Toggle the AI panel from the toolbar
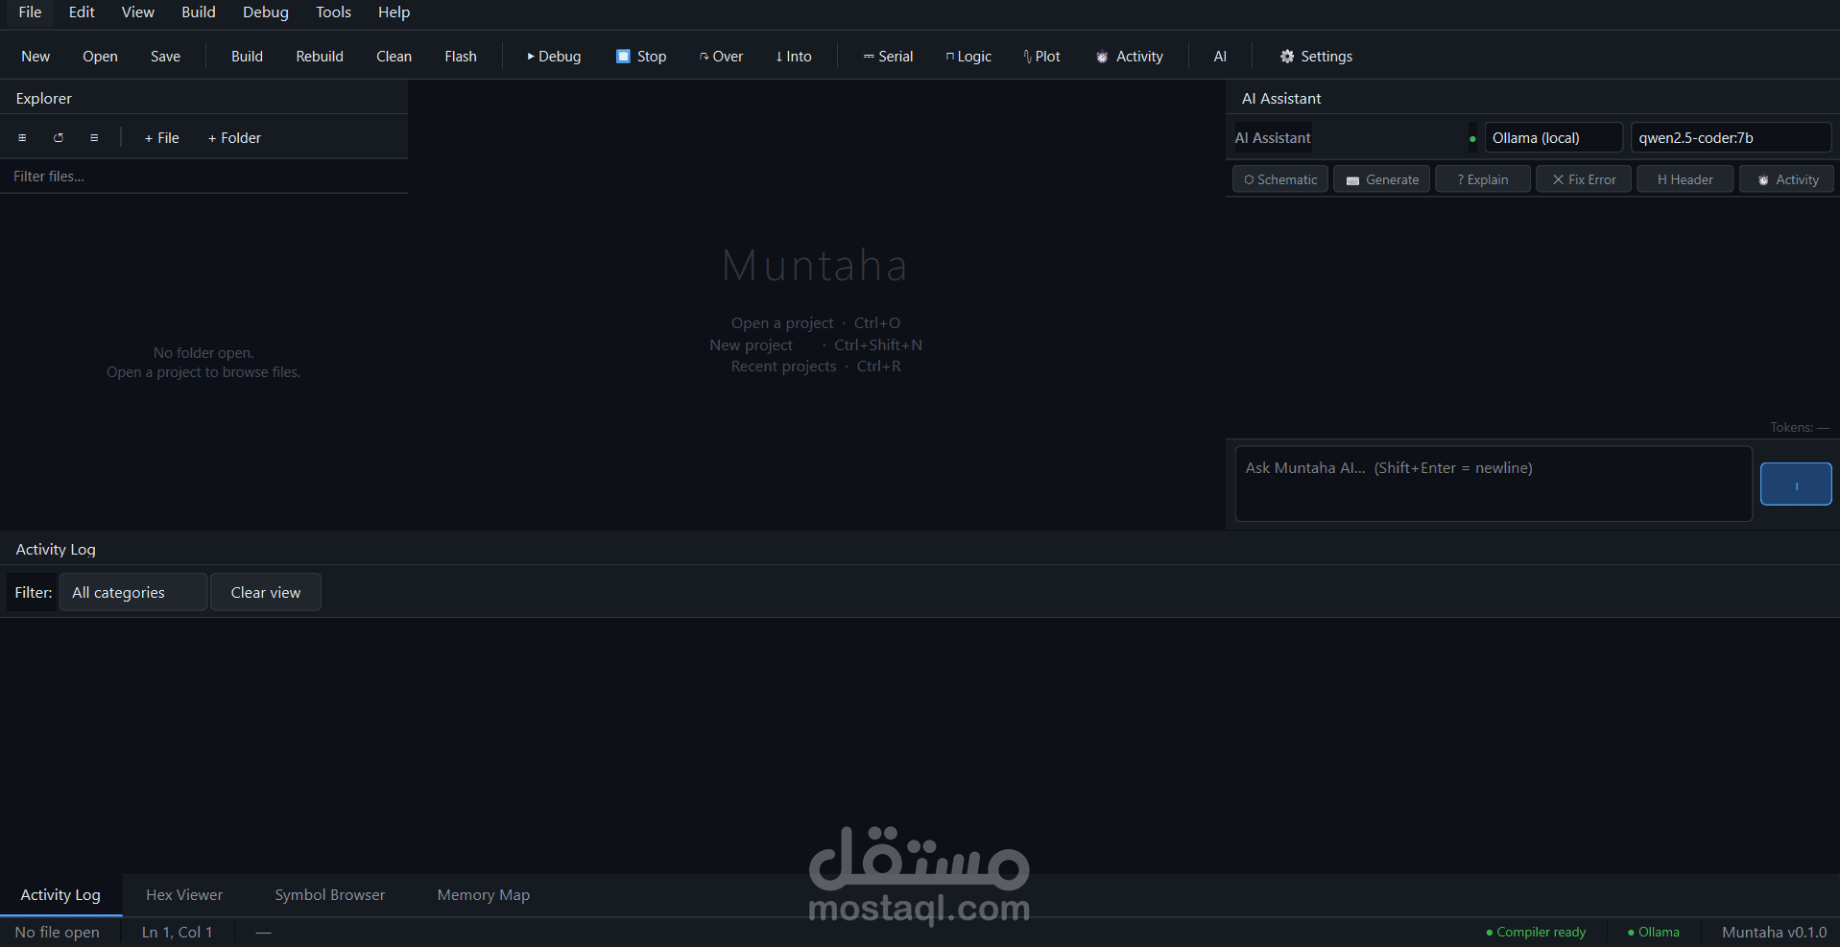 [x=1220, y=57]
